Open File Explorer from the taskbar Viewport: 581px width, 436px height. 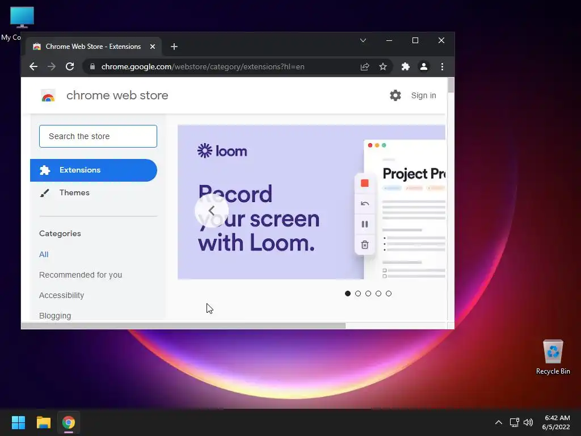click(43, 422)
